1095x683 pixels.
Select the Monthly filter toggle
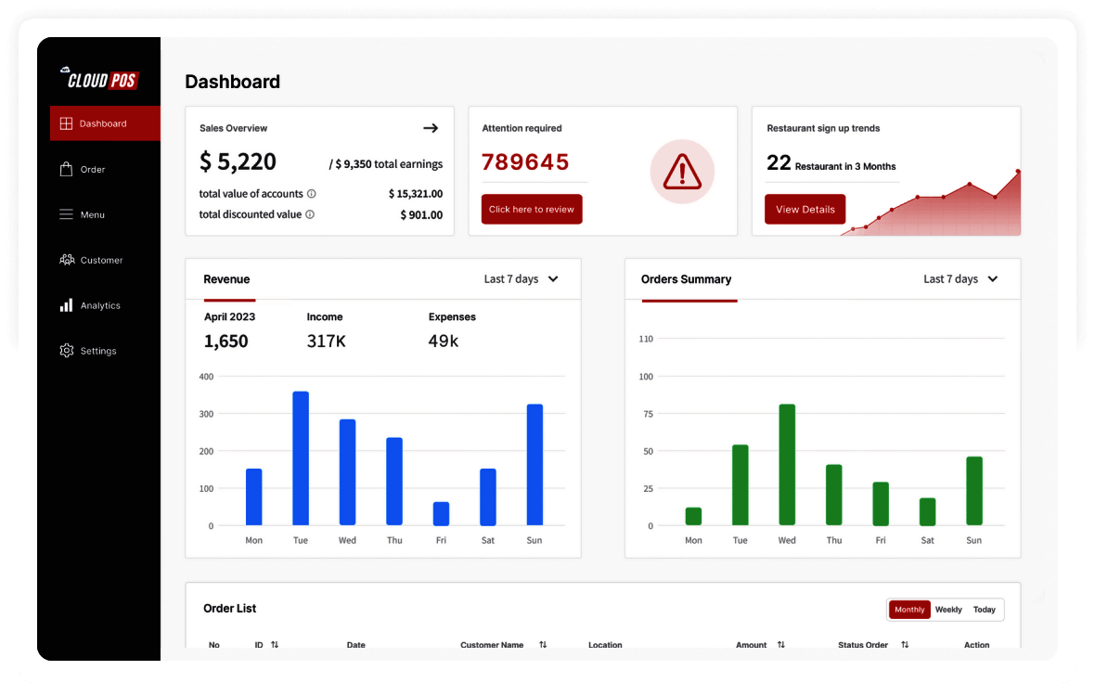pyautogui.click(x=909, y=610)
